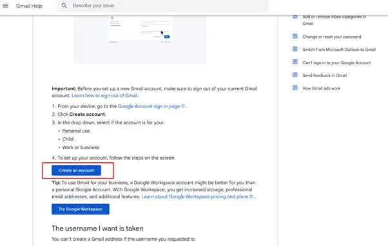Viewport: 388px width, 246px height.
Task: Click the 'Work or business' bullet text
Action: pos(81,147)
